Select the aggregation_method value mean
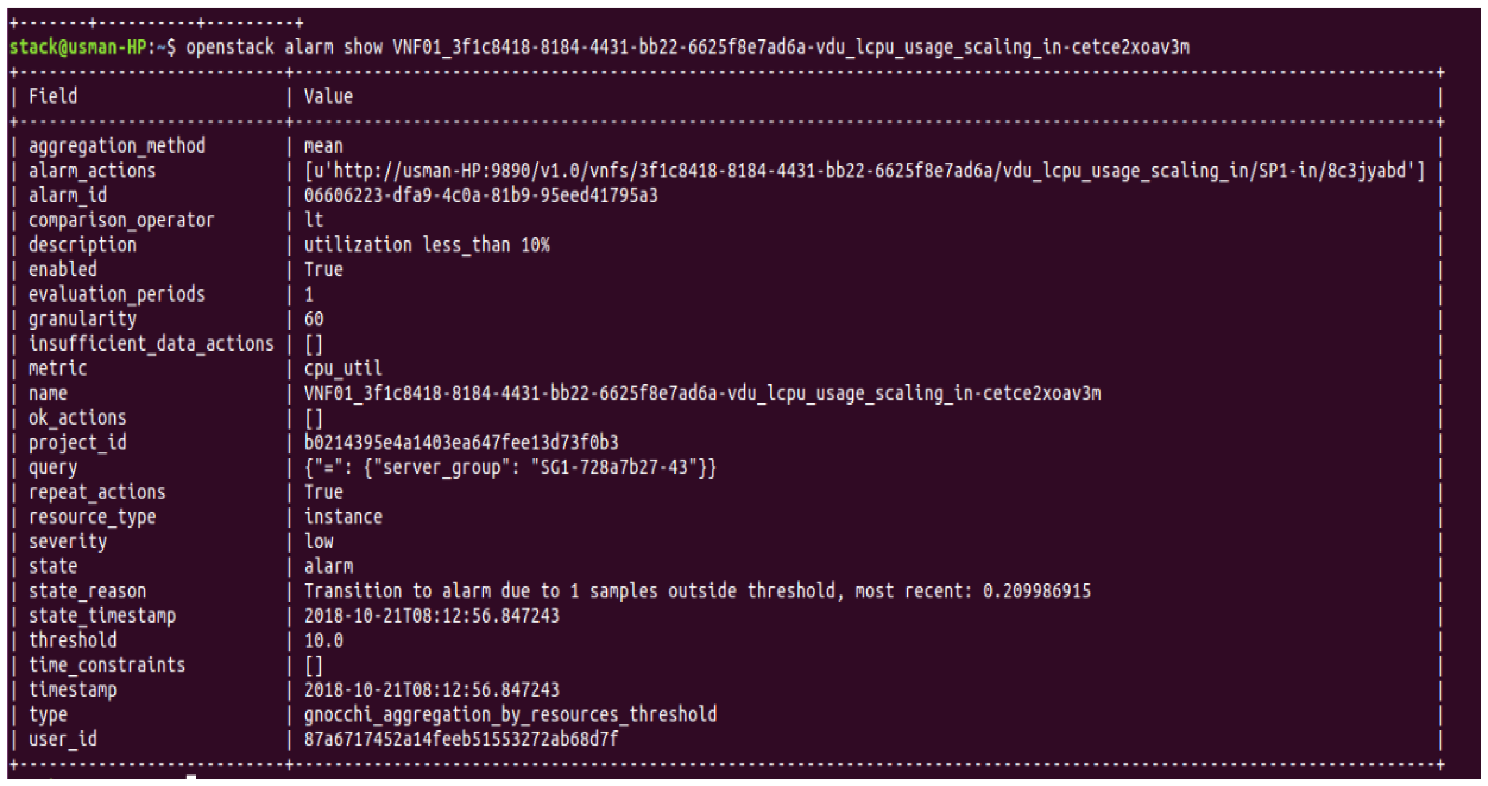Screen dimensions: 1488x786 click(323, 146)
